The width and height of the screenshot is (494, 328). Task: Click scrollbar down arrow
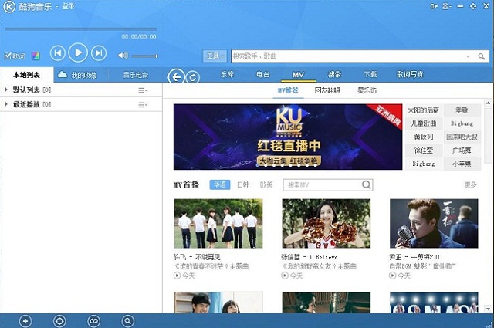pos(488,309)
